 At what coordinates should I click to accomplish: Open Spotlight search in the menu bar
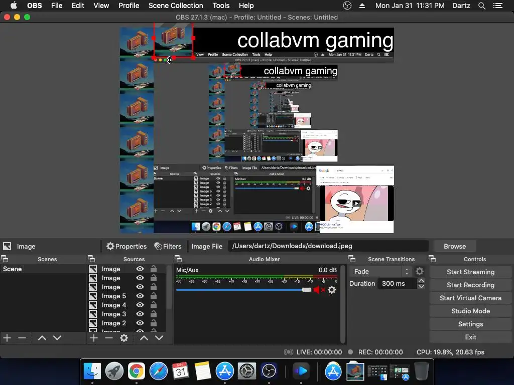(482, 6)
